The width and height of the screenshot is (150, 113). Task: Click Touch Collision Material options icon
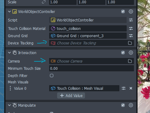tap(131, 28)
